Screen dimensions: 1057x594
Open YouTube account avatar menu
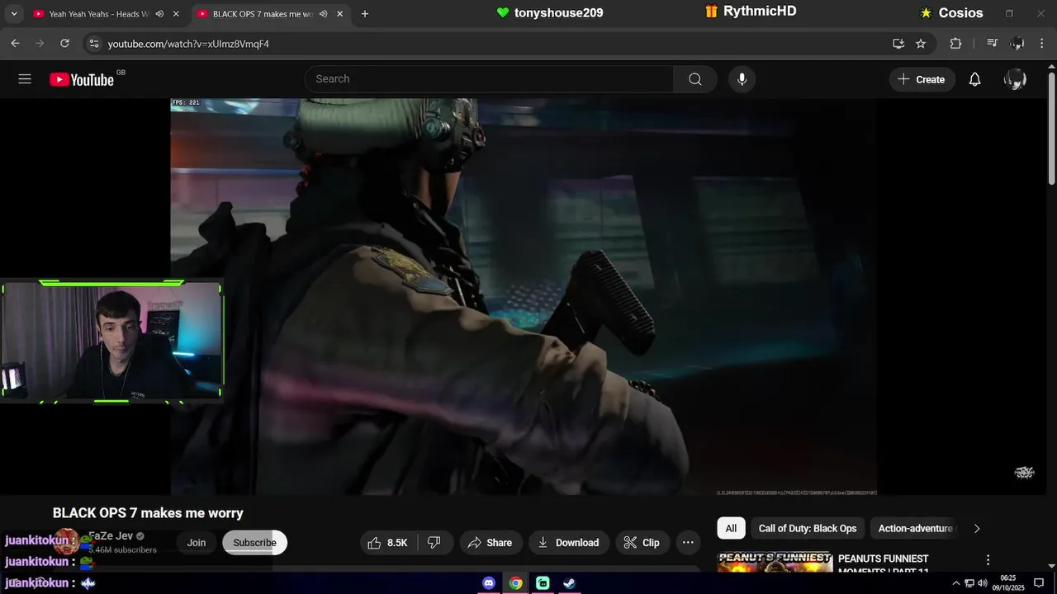point(1015,79)
